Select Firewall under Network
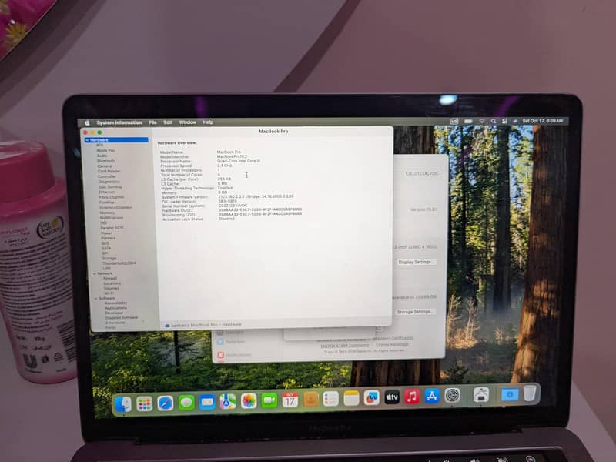 click(110, 278)
